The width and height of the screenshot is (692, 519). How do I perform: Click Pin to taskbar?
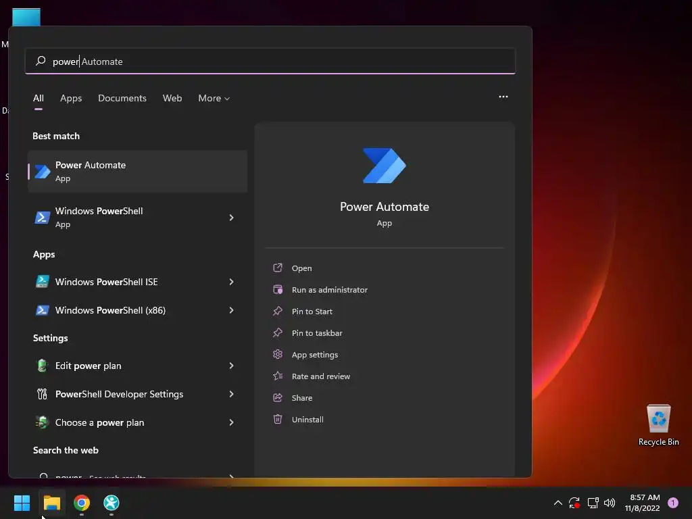(317, 332)
